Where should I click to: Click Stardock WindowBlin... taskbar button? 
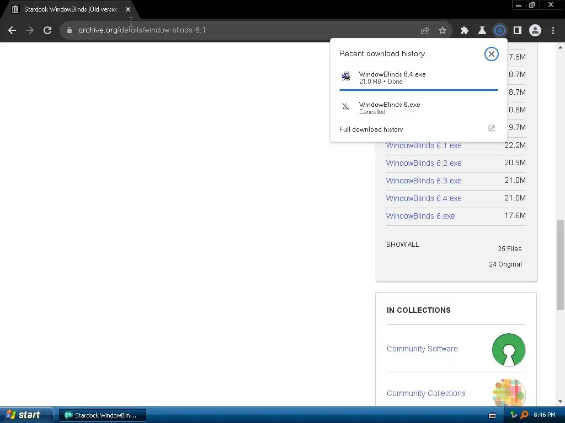[x=103, y=415]
